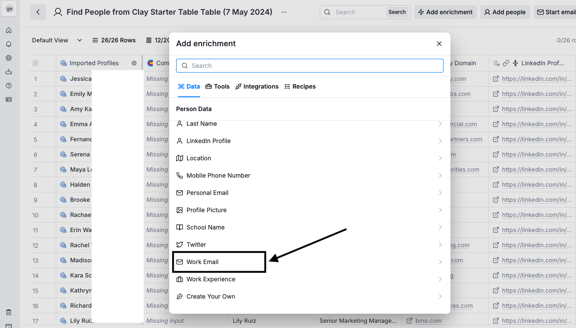Open settings gear in sidebar
The width and height of the screenshot is (576, 328).
click(9, 58)
